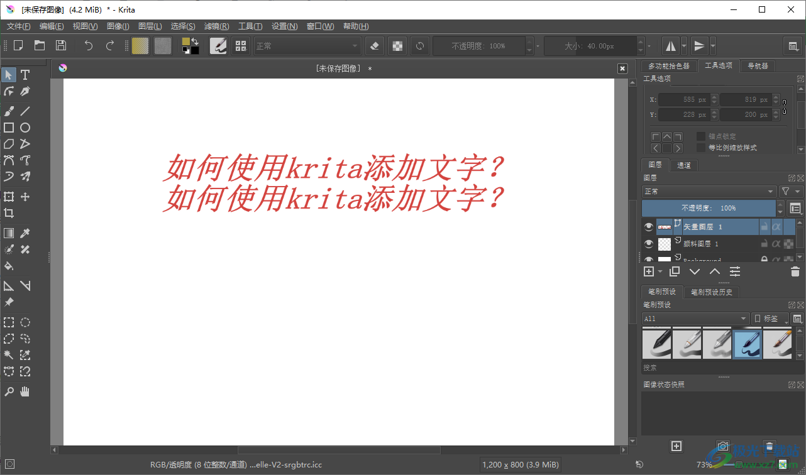Select the Fill bucket tool
The width and height of the screenshot is (806, 475).
[9, 266]
